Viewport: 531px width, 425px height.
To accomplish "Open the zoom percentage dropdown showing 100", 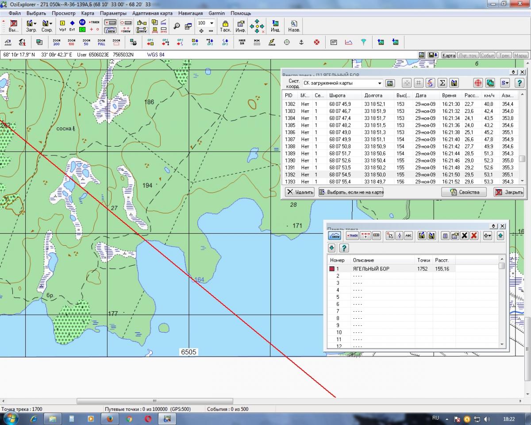I will click(212, 23).
